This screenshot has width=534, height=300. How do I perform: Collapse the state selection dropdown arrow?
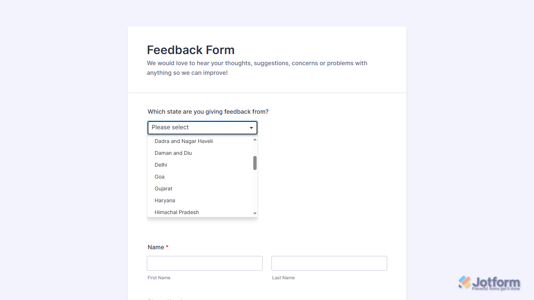click(251, 127)
